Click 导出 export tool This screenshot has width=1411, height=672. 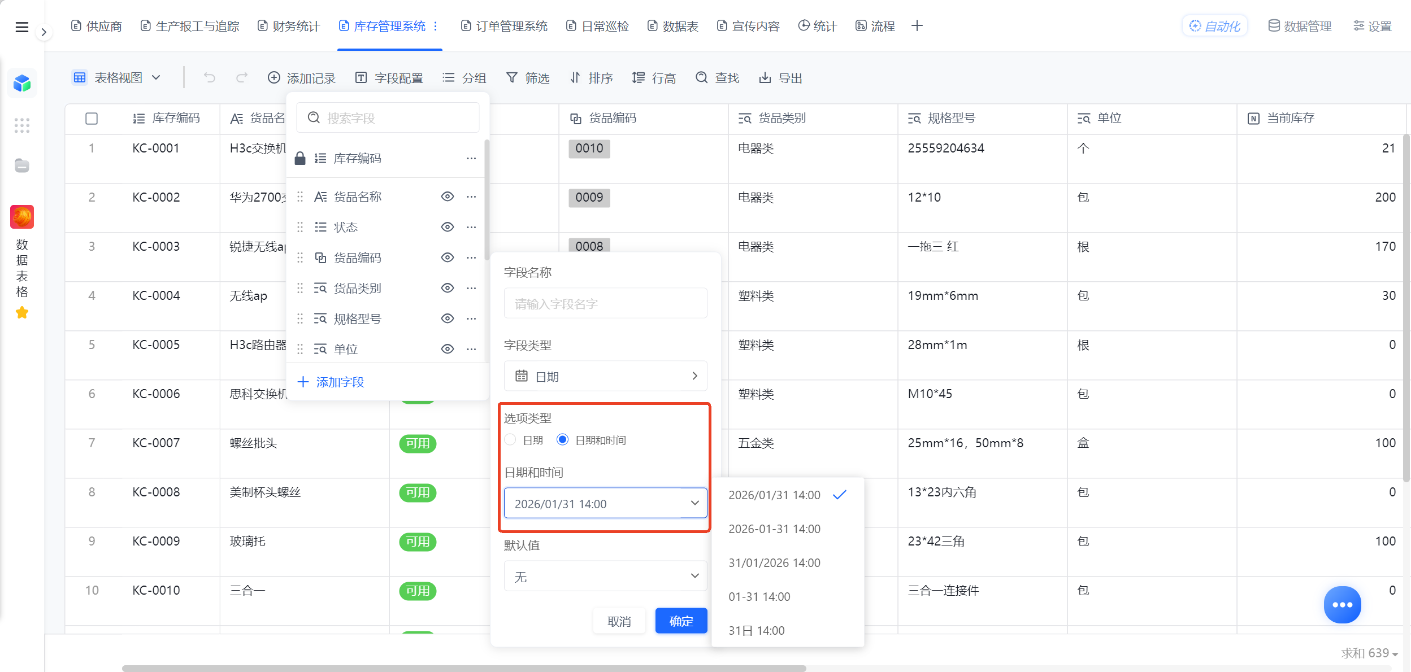coord(781,78)
